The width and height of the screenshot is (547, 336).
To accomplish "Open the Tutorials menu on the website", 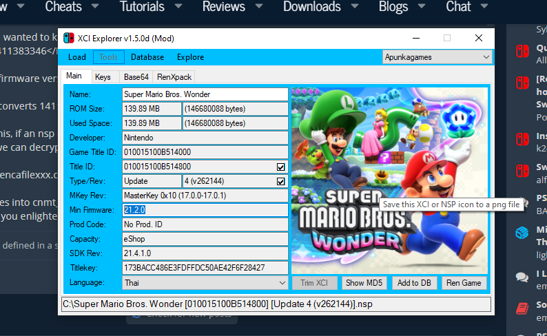I will [x=142, y=7].
